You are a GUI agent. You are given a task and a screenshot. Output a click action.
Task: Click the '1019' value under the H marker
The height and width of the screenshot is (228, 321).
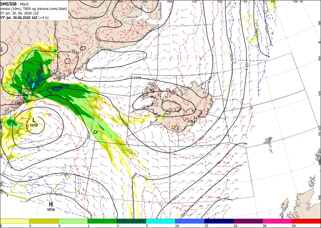click(51, 210)
